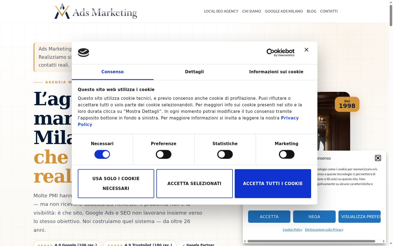This screenshot has width=393, height=246.
Task: Click the Accetta button in lower popup
Action: coord(269,216)
